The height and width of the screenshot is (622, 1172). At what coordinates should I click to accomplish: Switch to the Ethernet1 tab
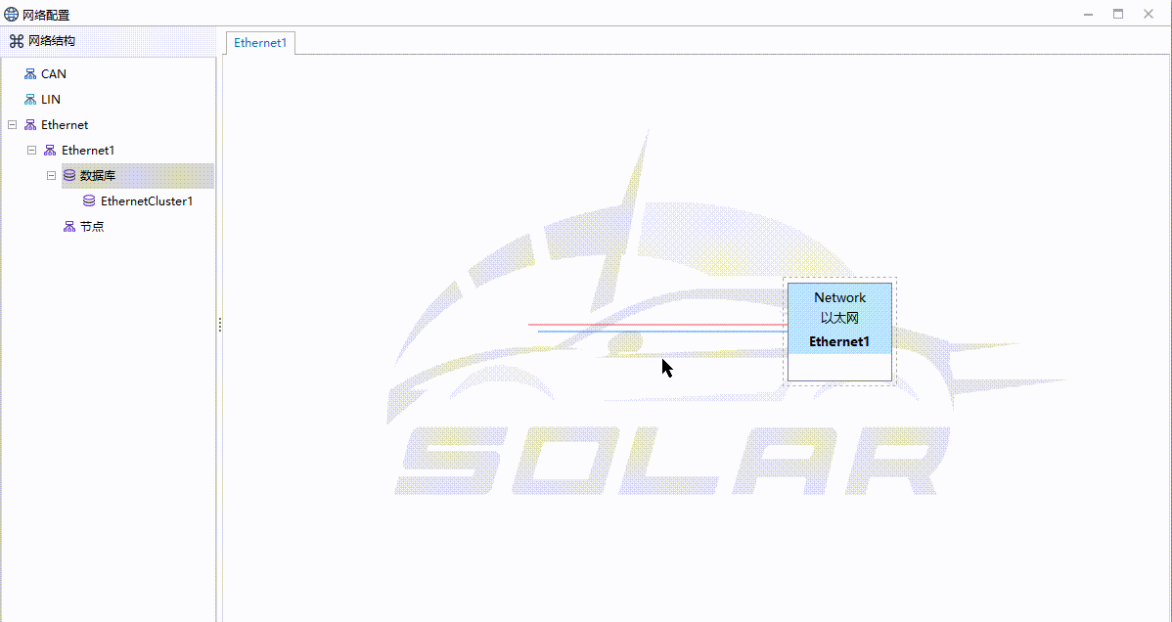261,43
